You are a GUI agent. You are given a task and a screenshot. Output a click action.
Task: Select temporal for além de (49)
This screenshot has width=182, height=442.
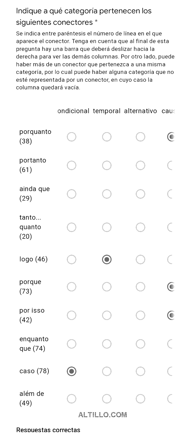[107, 399]
